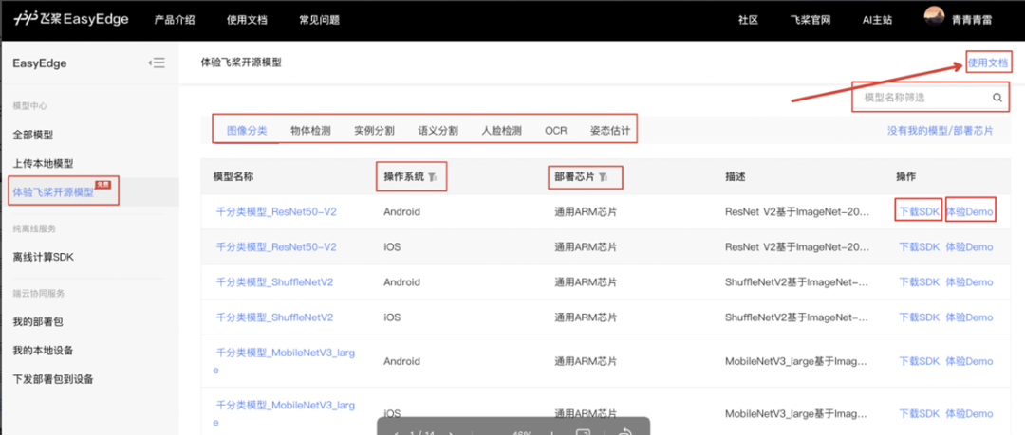
Task: Select 下发部署包到设备 in the sidebar
Action: click(53, 379)
